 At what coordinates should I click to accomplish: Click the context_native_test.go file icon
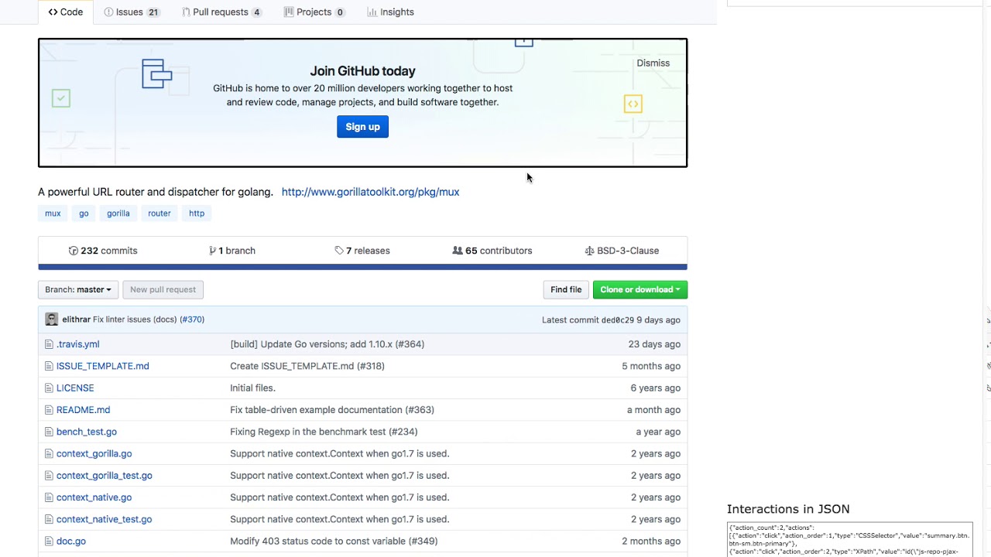[x=49, y=519]
